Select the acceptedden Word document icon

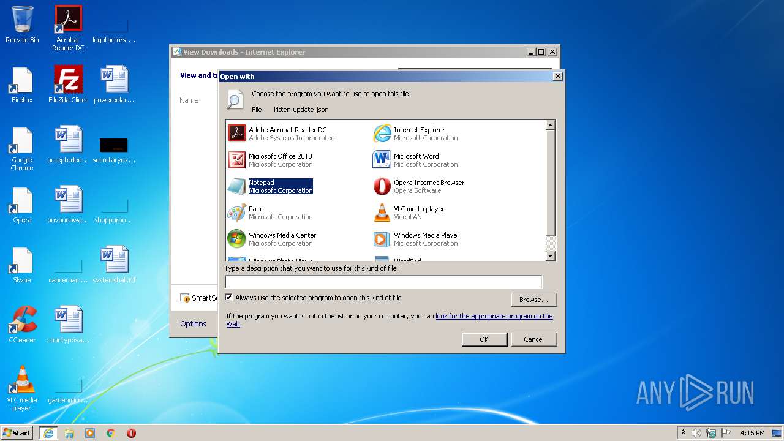click(68, 145)
